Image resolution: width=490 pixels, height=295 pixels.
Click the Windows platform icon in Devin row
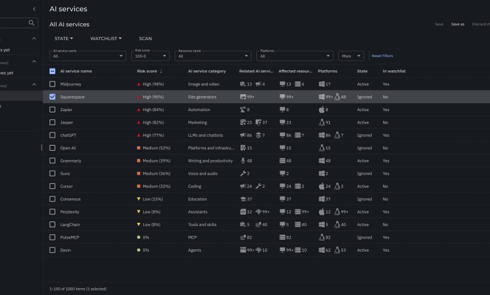pos(322,250)
